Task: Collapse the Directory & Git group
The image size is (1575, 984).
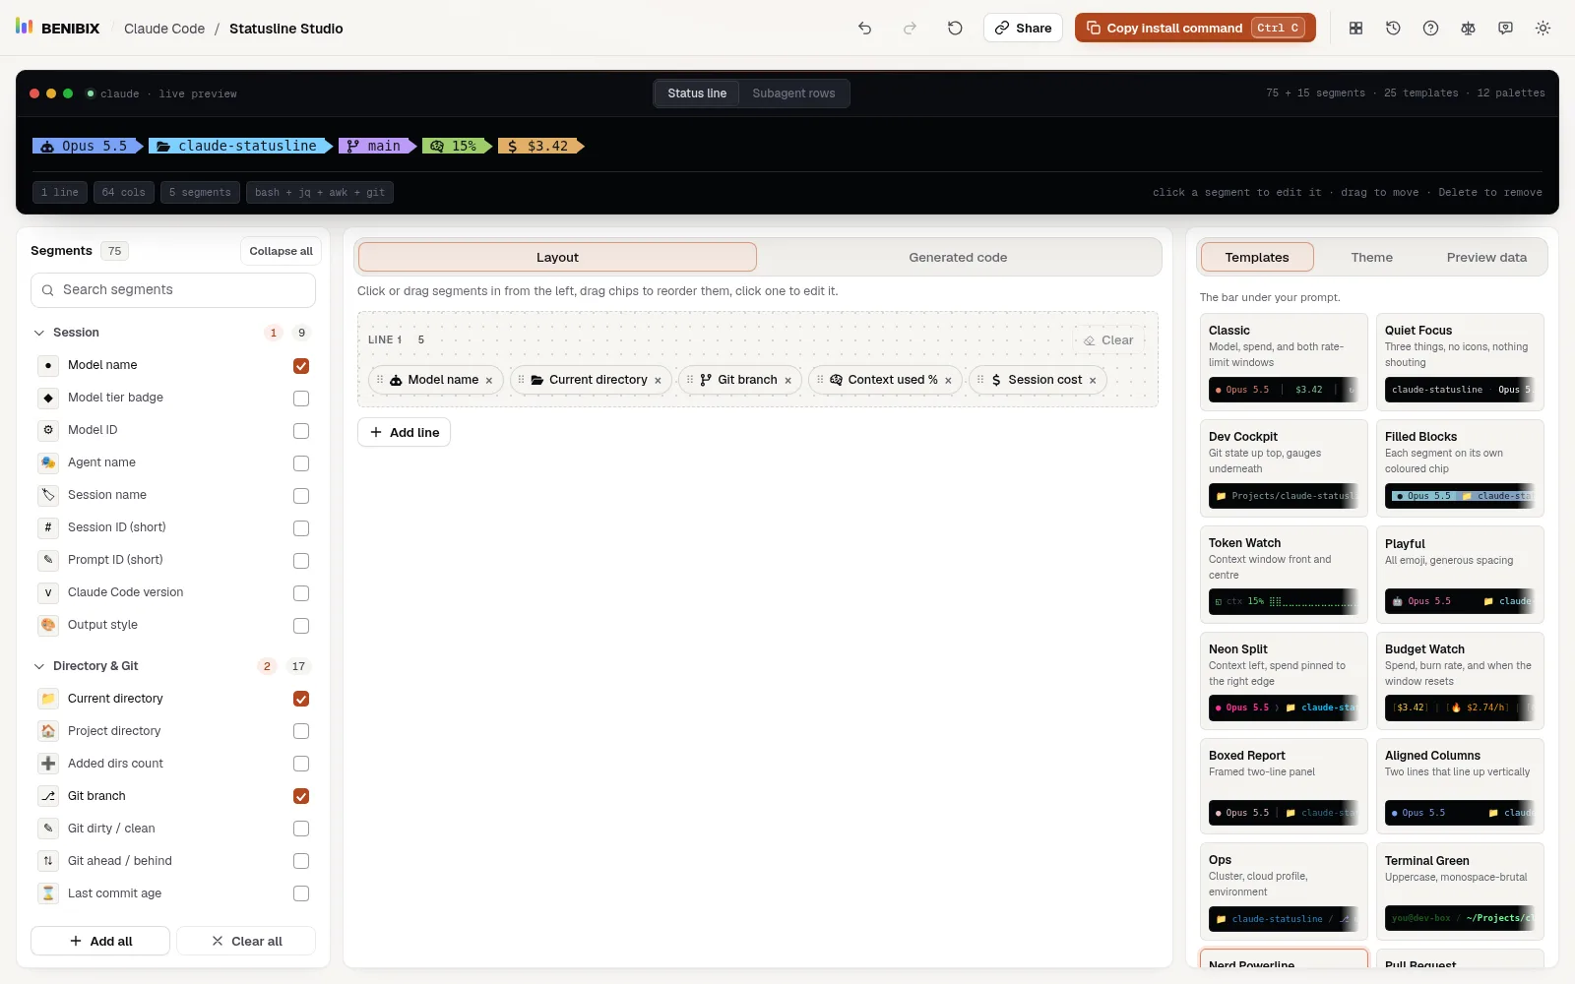Action: tap(39, 666)
